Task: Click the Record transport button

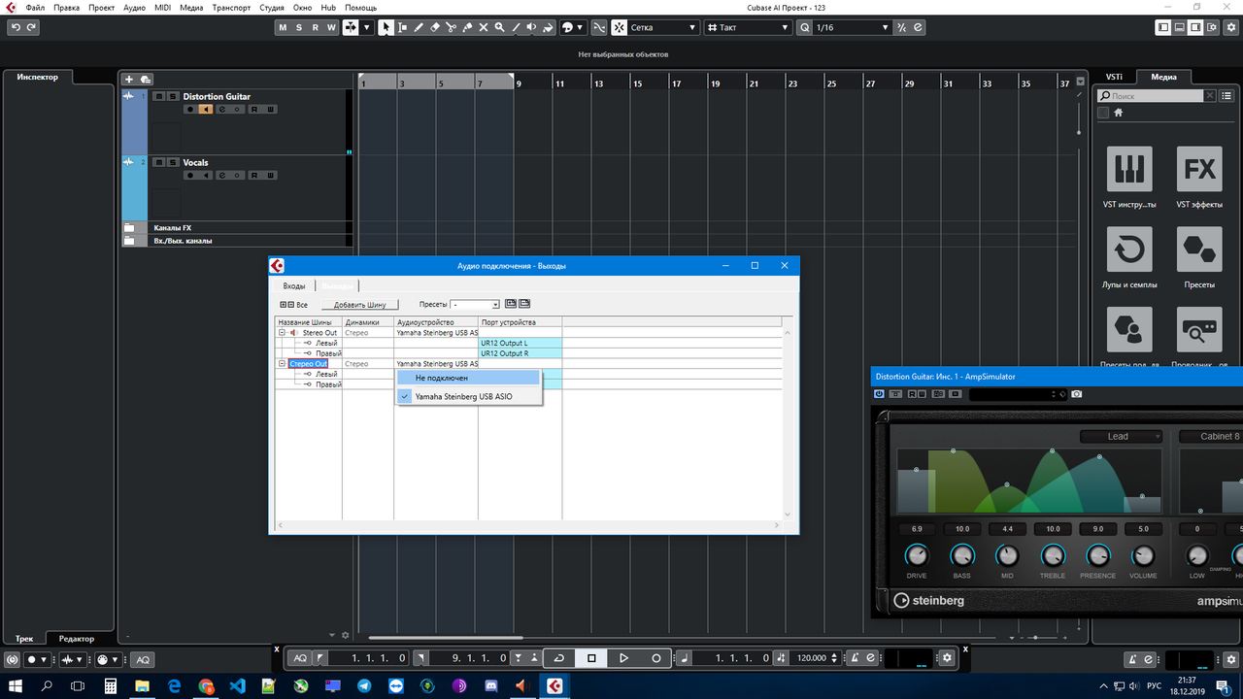Action: coord(655,658)
